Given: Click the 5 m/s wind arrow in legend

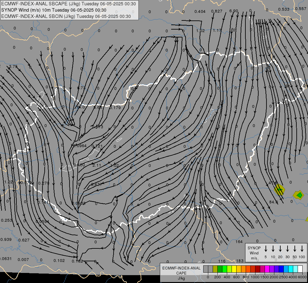Looking at the screenshot, I should pyautogui.click(x=266, y=249).
